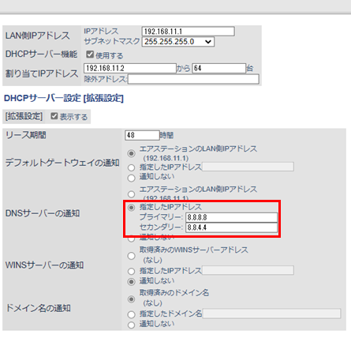Toggle the 拡張設定 表示する checkbox

54,116
